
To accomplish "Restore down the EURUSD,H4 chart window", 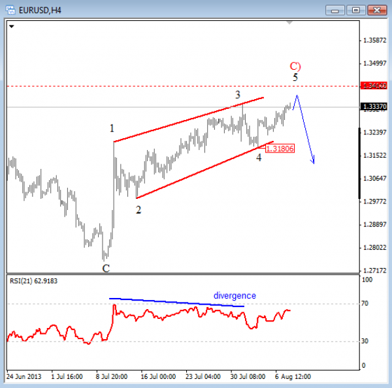I will coord(356,9).
